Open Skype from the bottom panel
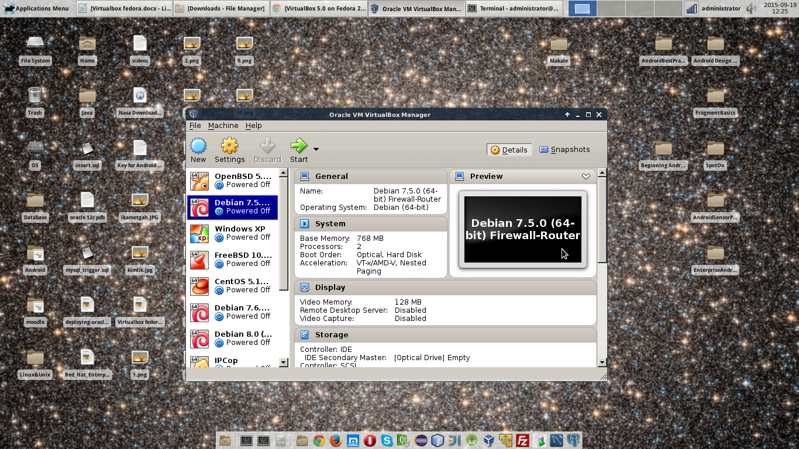799x449 pixels. pos(387,441)
